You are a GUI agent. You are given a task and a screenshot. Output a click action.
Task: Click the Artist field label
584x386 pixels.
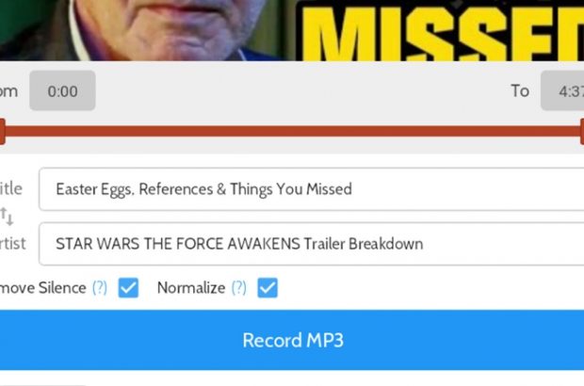(x=12, y=244)
